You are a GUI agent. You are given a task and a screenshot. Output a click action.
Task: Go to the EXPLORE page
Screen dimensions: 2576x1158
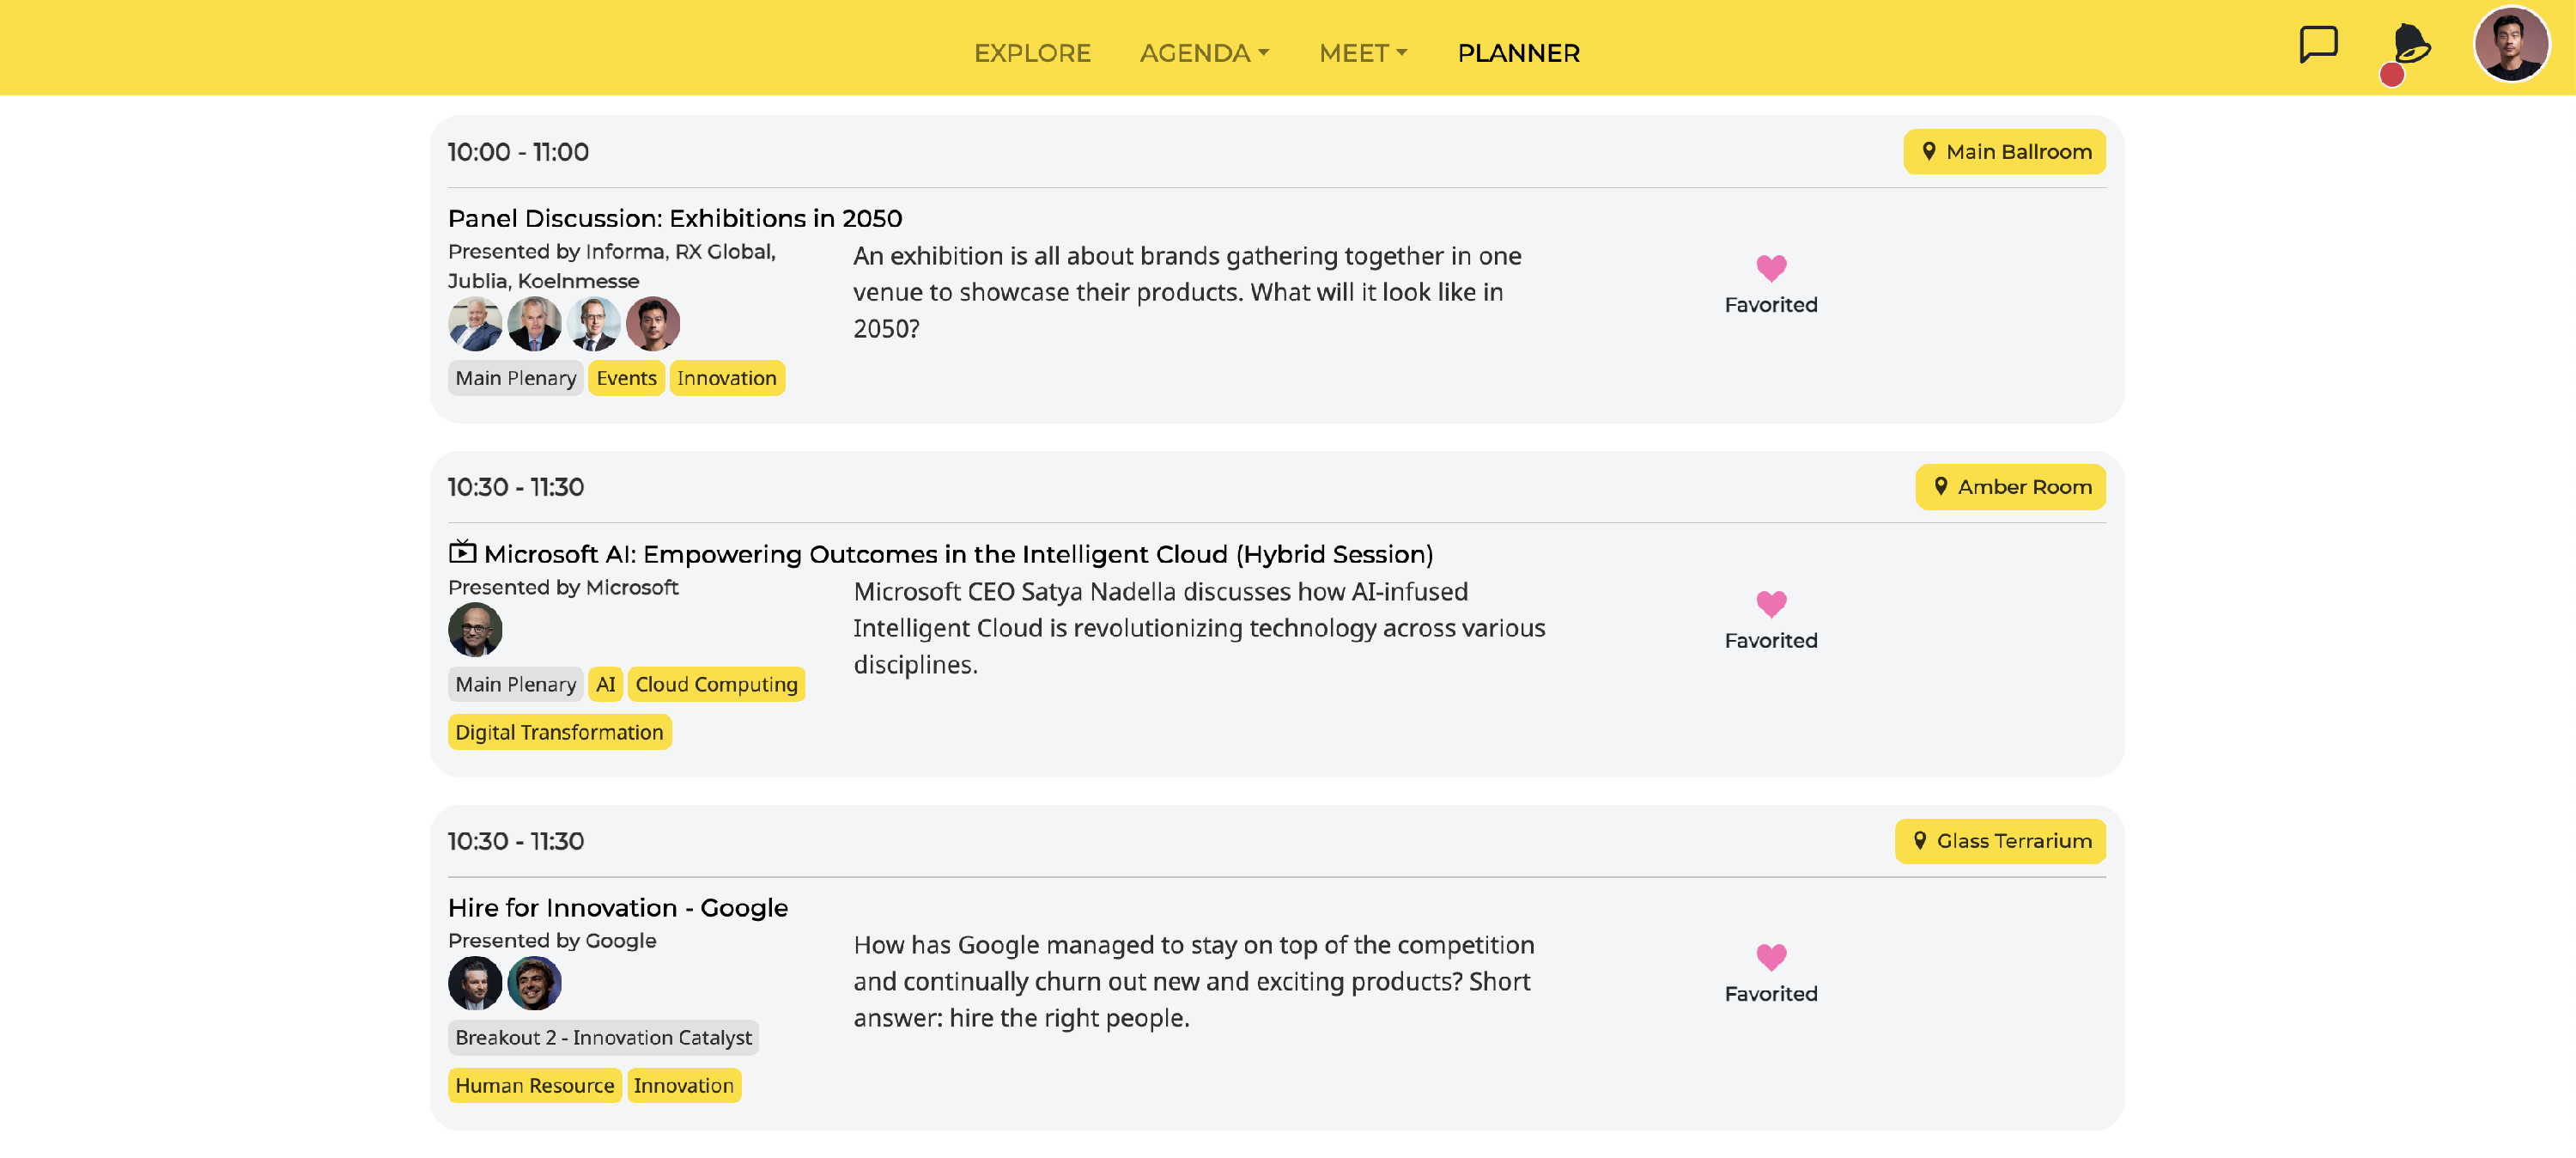pos(1032,53)
